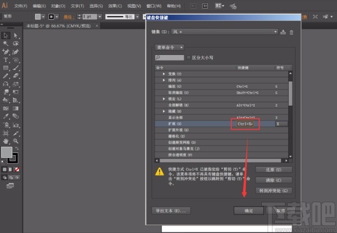Select the Scale tool
The width and height of the screenshot is (337, 233).
[x=16, y=84]
